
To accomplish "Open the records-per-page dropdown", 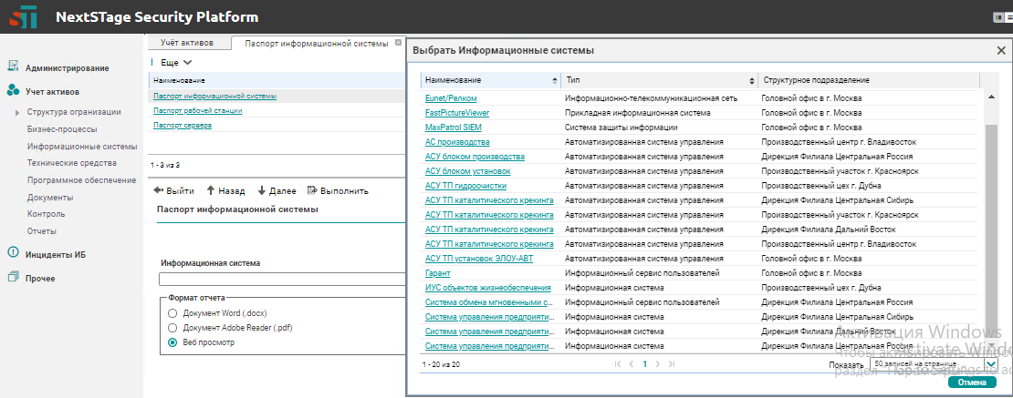I will 991,364.
